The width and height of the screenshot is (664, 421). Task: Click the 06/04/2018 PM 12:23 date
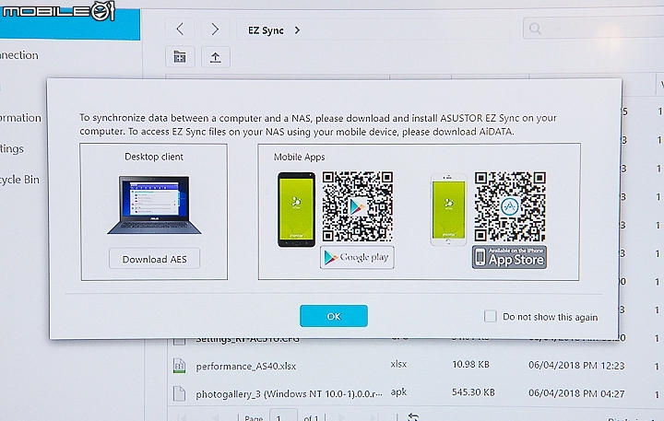(x=576, y=365)
